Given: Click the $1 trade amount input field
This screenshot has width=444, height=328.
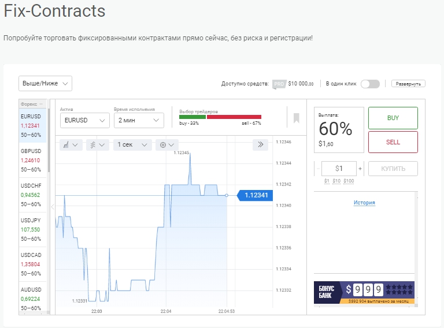Looking at the screenshot, I should (339, 169).
